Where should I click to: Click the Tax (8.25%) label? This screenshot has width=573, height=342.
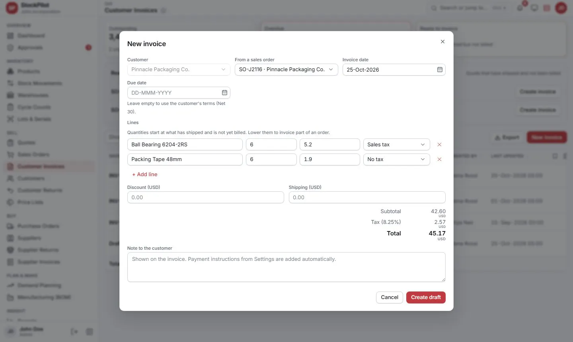tap(386, 222)
